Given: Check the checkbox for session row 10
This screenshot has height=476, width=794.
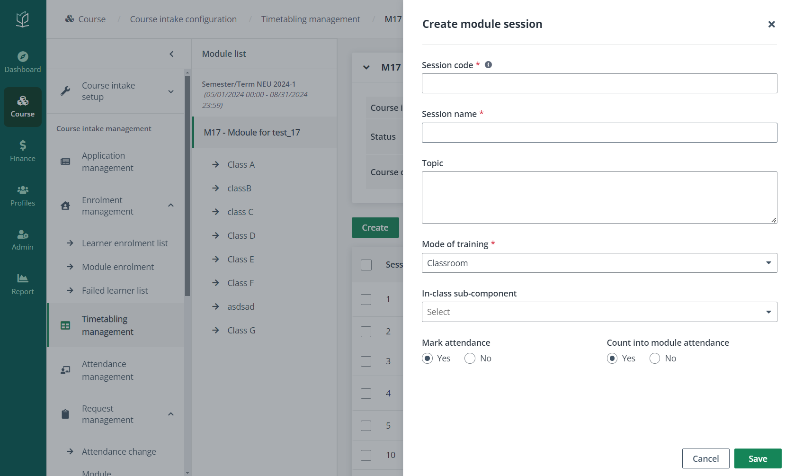Looking at the screenshot, I should (366, 455).
